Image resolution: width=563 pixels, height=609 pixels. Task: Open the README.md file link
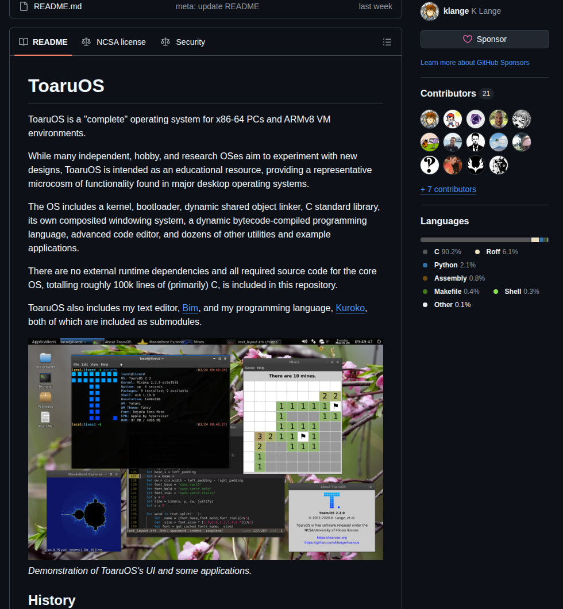tap(57, 6)
